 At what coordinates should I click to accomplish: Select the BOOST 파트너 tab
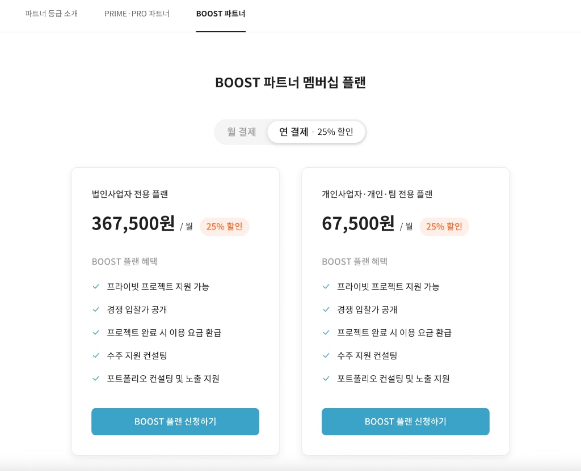pyautogui.click(x=221, y=14)
